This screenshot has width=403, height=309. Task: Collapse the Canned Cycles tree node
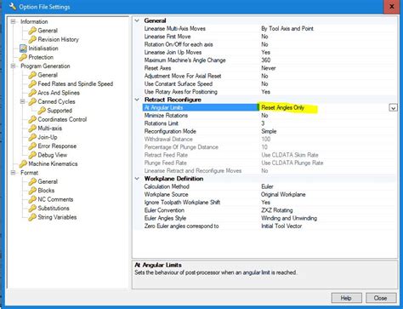pos(22,101)
